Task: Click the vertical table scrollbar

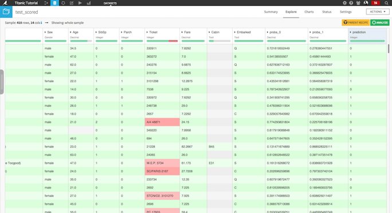Action: 389,49
